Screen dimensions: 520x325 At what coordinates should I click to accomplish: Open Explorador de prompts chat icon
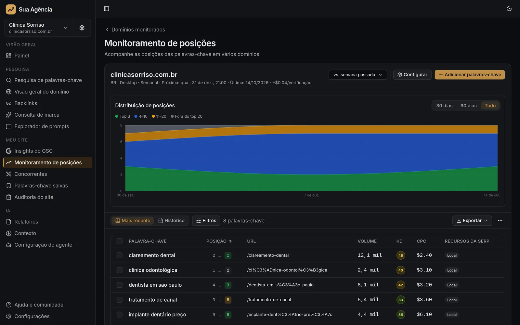(x=9, y=126)
